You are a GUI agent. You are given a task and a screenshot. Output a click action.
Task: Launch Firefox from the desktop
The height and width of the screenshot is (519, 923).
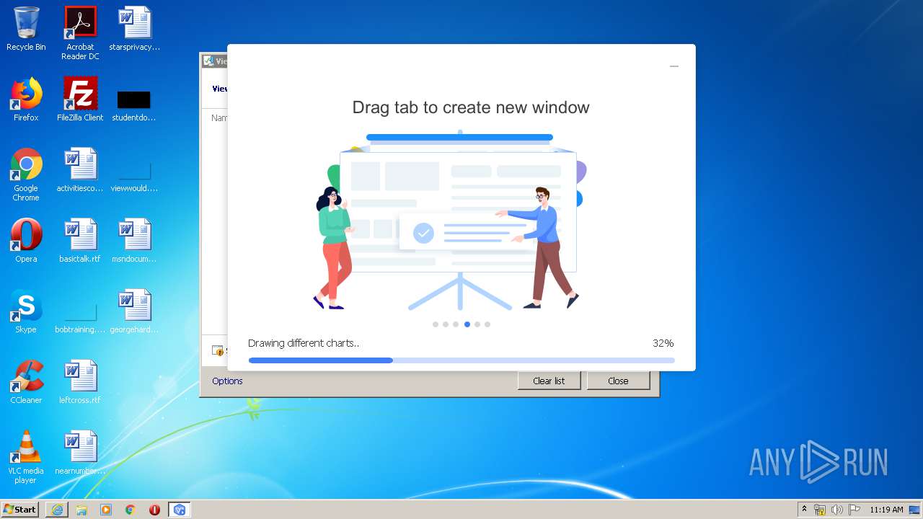26,99
